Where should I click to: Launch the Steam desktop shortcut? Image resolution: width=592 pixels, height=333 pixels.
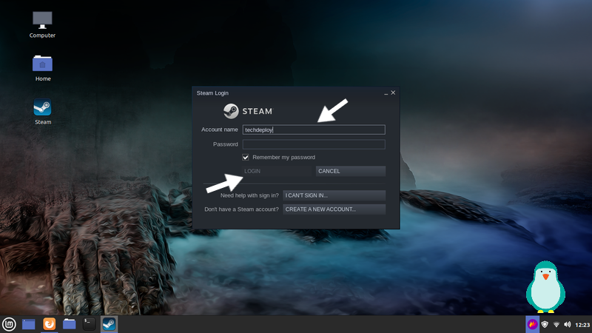click(43, 112)
